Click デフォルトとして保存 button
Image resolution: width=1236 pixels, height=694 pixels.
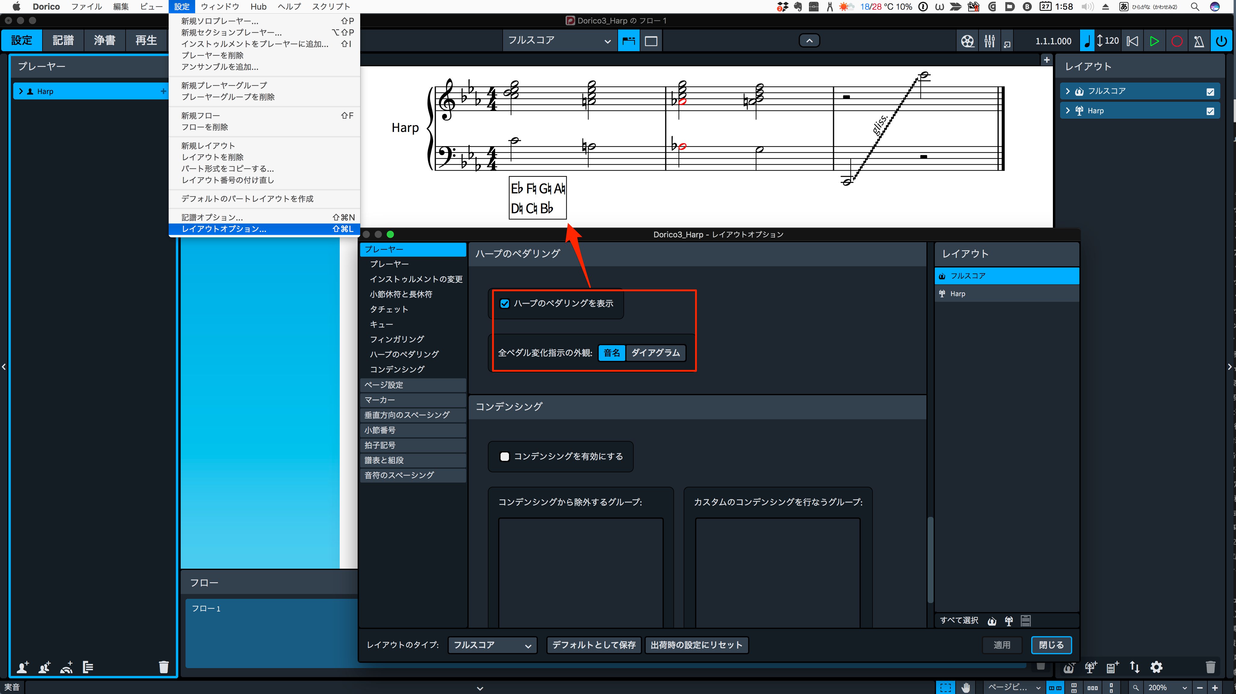(594, 645)
